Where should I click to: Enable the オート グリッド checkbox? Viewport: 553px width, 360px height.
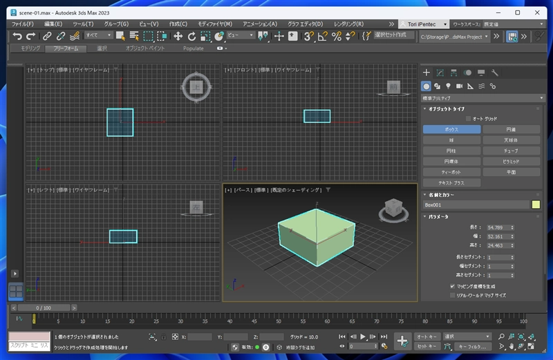pyautogui.click(x=469, y=119)
